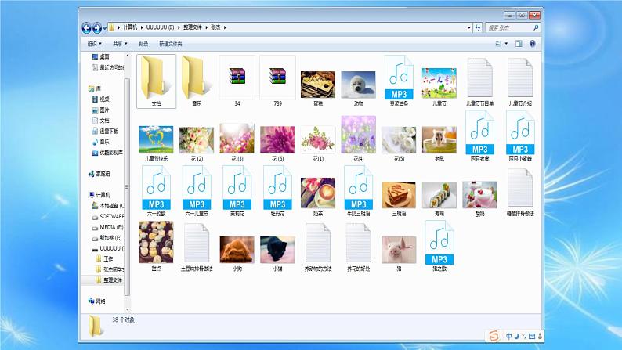Select the MEDIA (E:) drive in the sidebar
The width and height of the screenshot is (622, 350).
(x=107, y=228)
